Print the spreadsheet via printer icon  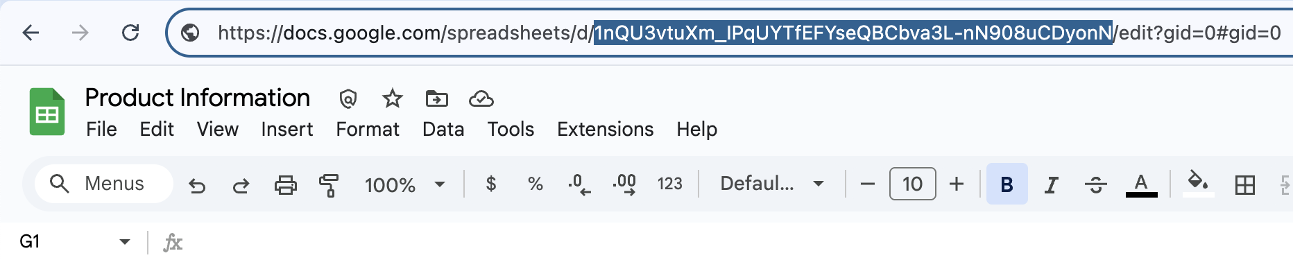285,185
